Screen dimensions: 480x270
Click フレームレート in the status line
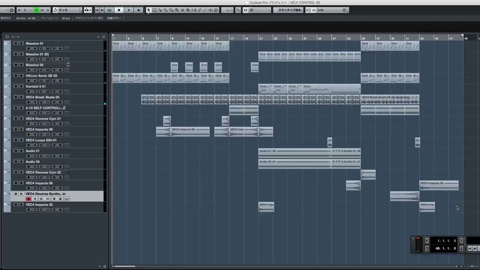pos(50,18)
